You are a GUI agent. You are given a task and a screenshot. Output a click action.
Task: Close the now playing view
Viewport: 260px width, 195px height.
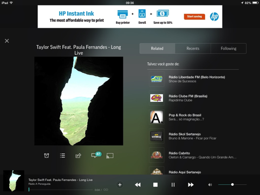(7, 41)
